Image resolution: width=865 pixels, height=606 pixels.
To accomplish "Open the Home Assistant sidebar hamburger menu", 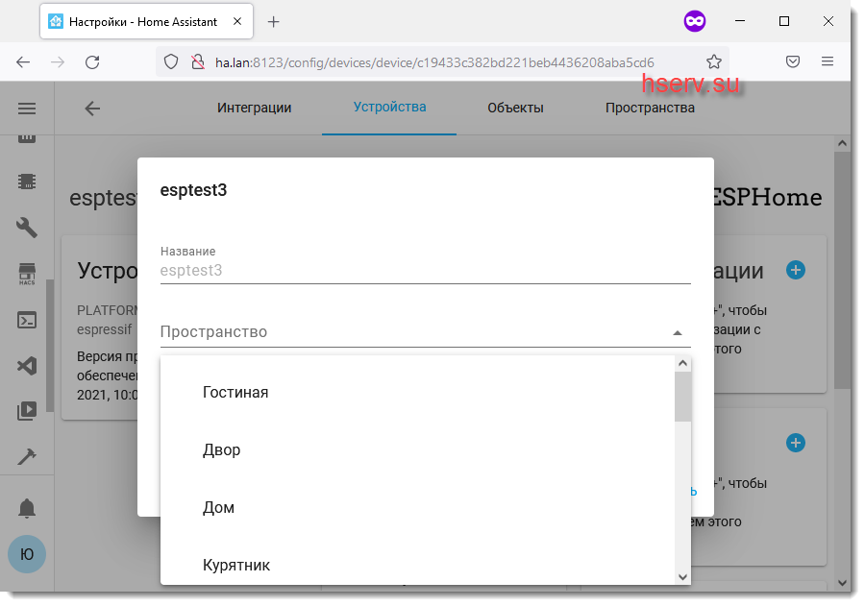I will (27, 109).
